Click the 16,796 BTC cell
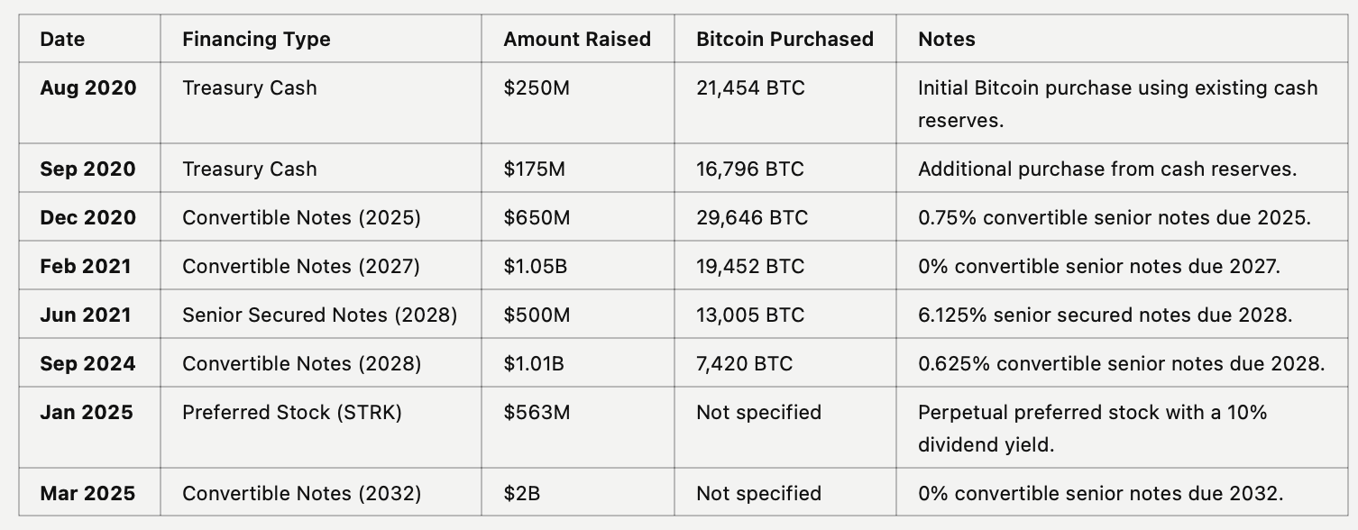The height and width of the screenshot is (530, 1358). click(x=749, y=169)
